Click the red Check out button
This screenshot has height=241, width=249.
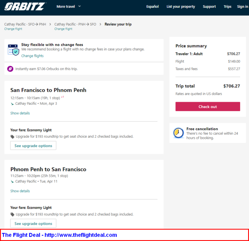(x=208, y=107)
